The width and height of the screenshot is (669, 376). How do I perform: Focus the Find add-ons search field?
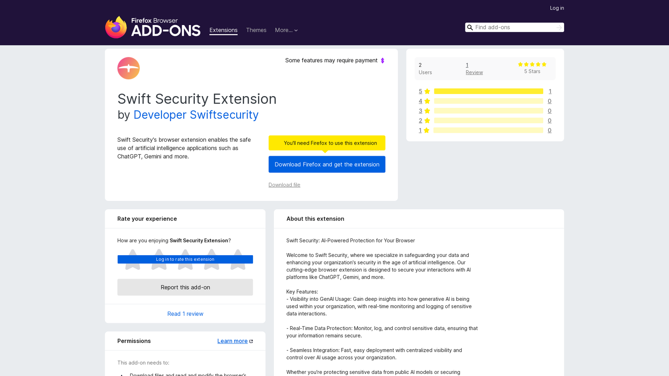click(514, 27)
